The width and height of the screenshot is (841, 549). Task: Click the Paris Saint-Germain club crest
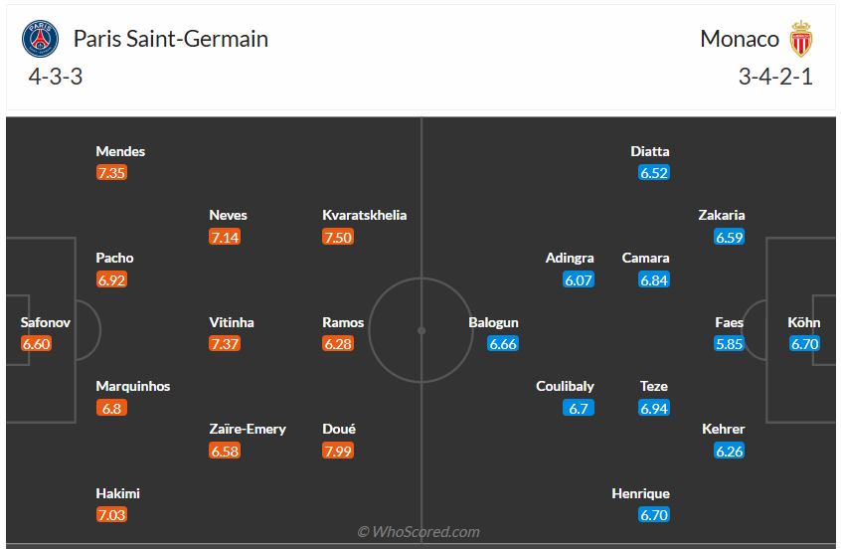tap(41, 40)
